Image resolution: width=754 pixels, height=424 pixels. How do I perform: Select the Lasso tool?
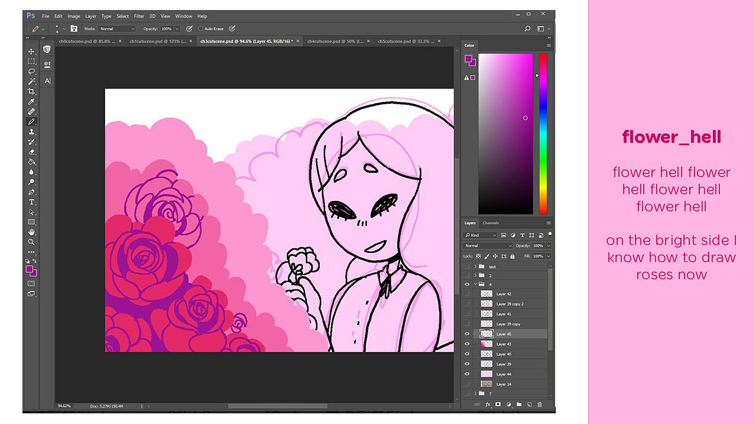coord(31,71)
